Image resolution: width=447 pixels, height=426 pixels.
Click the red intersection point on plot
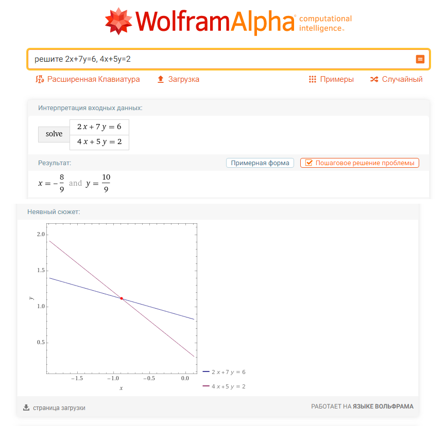pyautogui.click(x=122, y=298)
